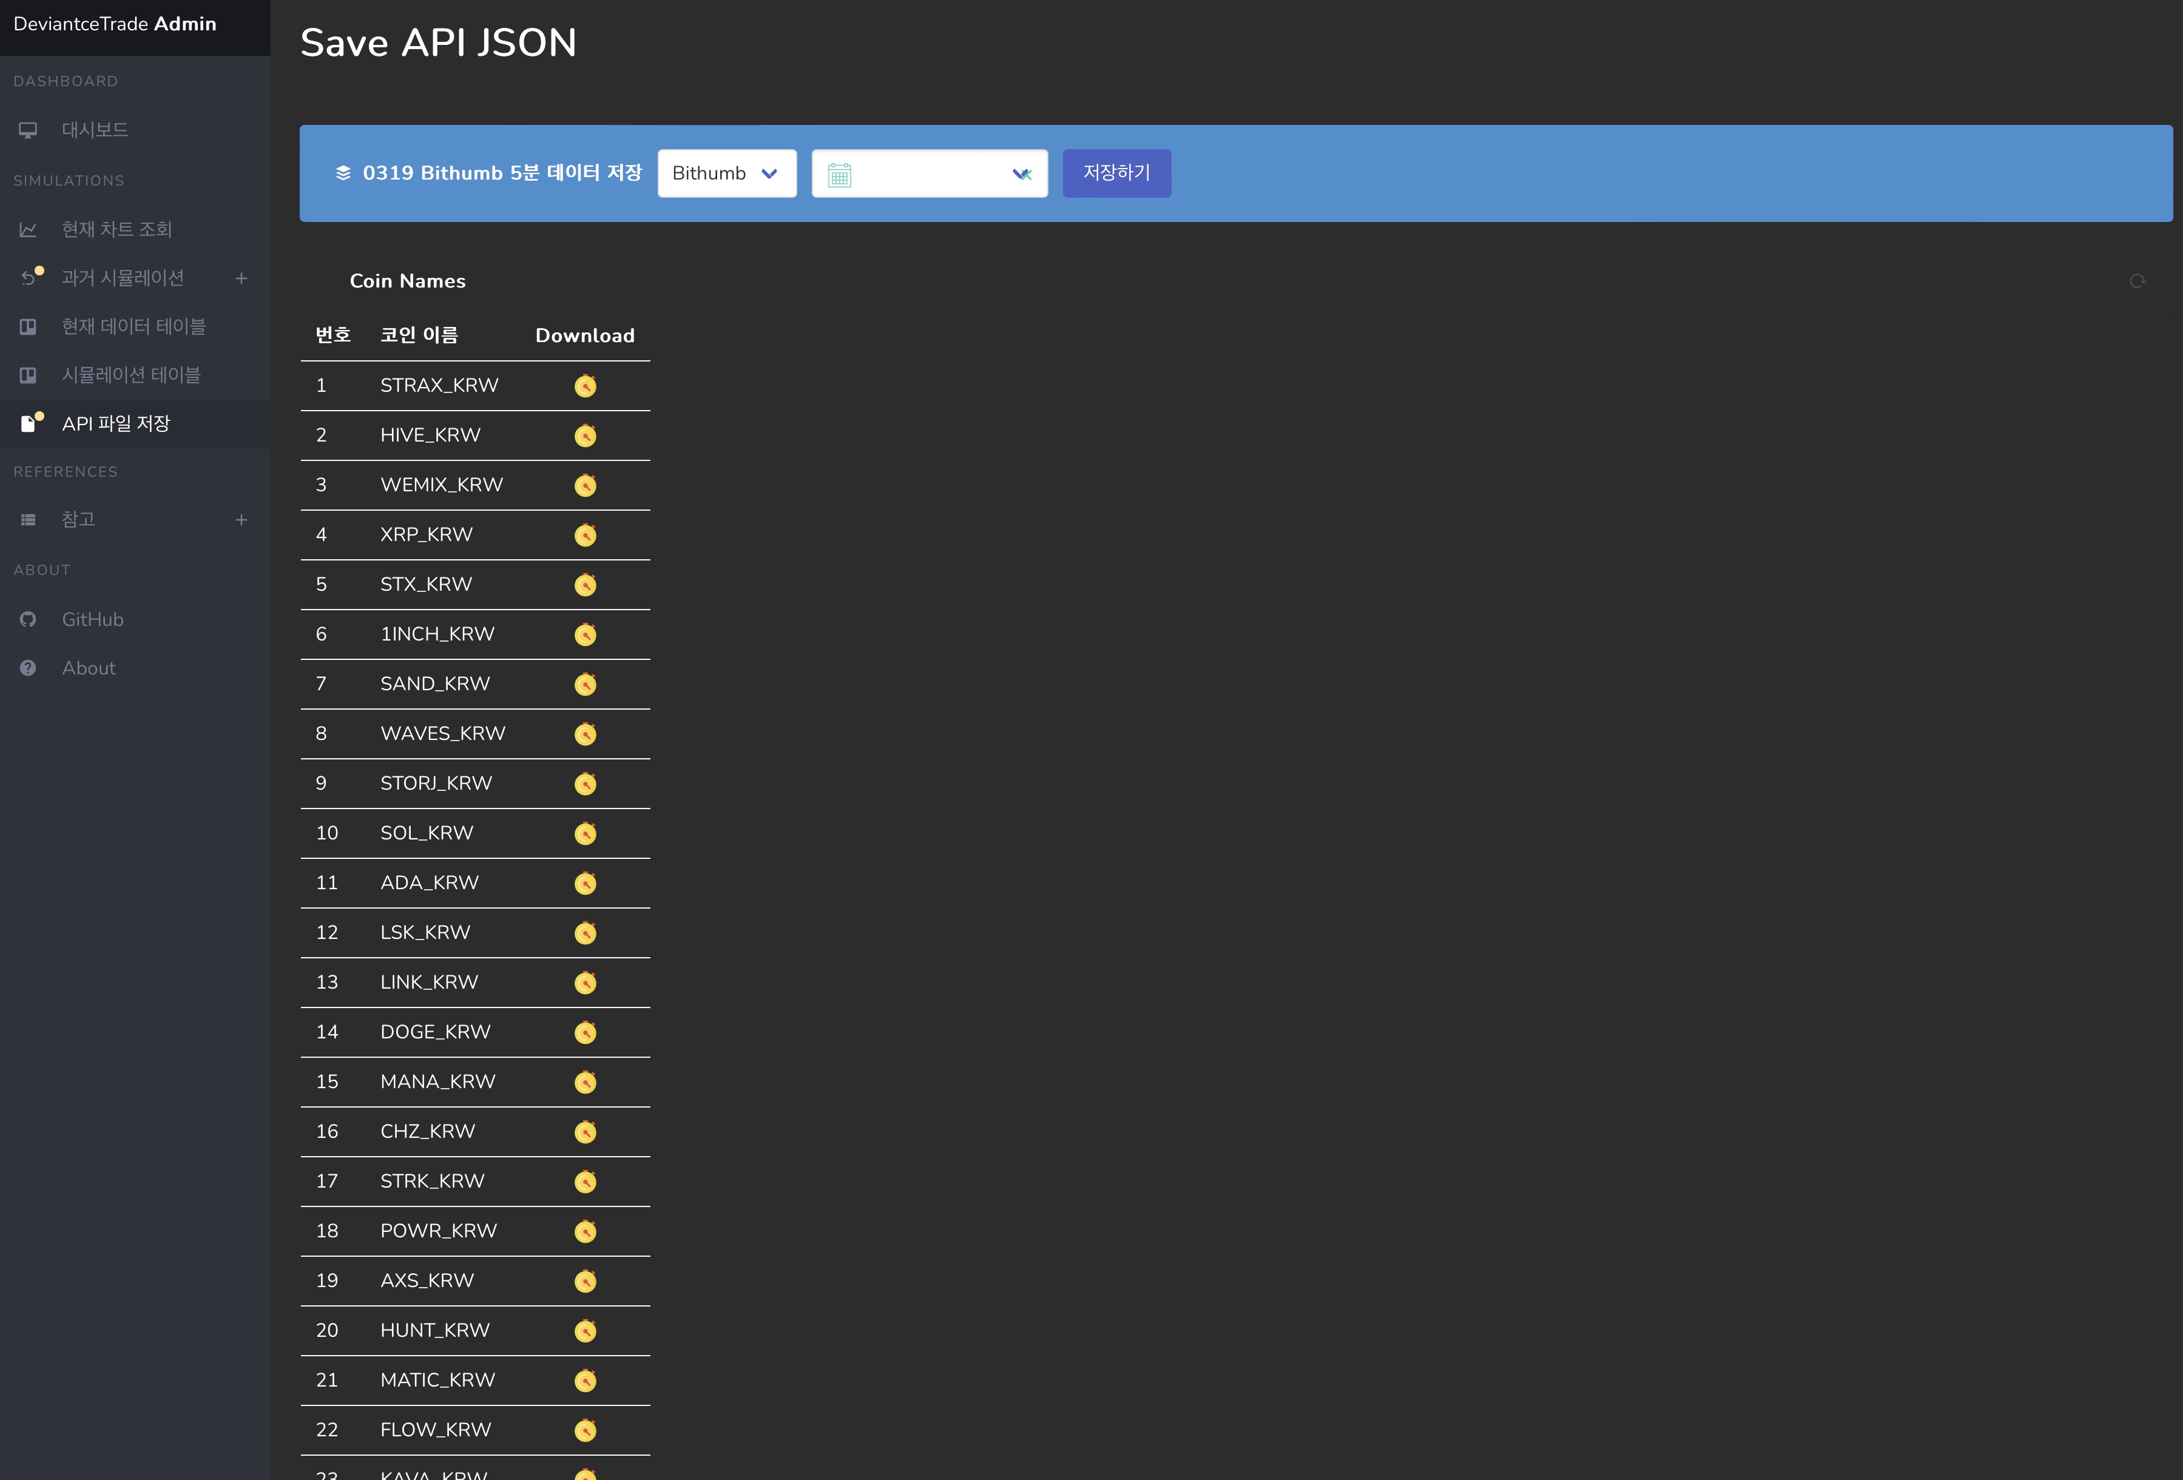The image size is (2183, 1480).
Task: Expand the 참고 references menu
Action: 241,519
